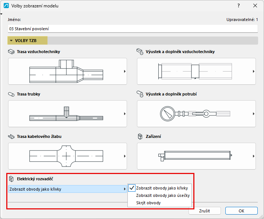Choose Skrýt obvody from the popup
The height and width of the screenshot is (219, 264).
[x=159, y=203]
